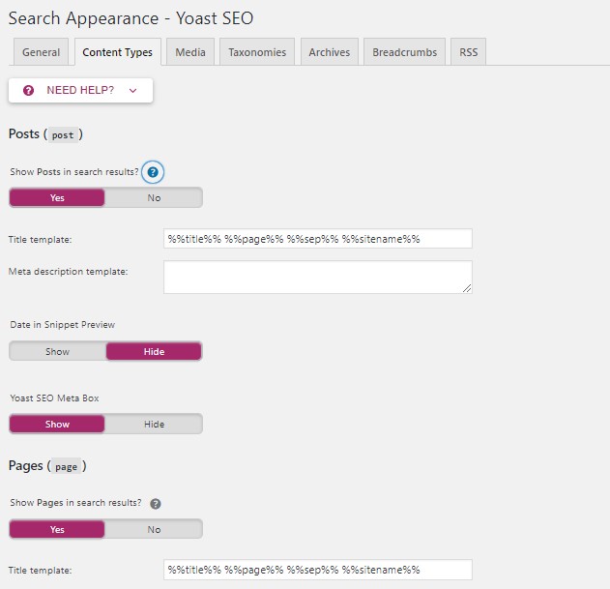This screenshot has width=610, height=589.
Task: Set Show Posts in search results to Yes
Action: pos(57,197)
